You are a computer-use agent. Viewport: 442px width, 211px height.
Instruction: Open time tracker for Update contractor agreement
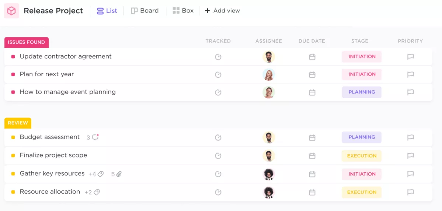click(218, 57)
